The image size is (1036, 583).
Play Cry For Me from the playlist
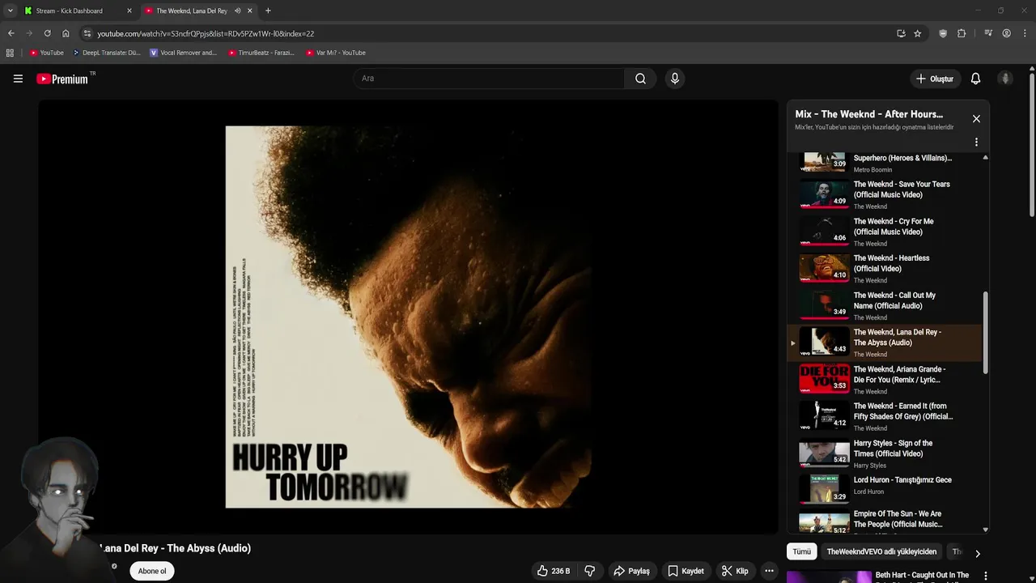click(x=884, y=232)
